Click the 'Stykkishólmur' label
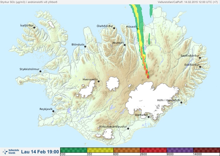220x156 pixels. [29, 69]
